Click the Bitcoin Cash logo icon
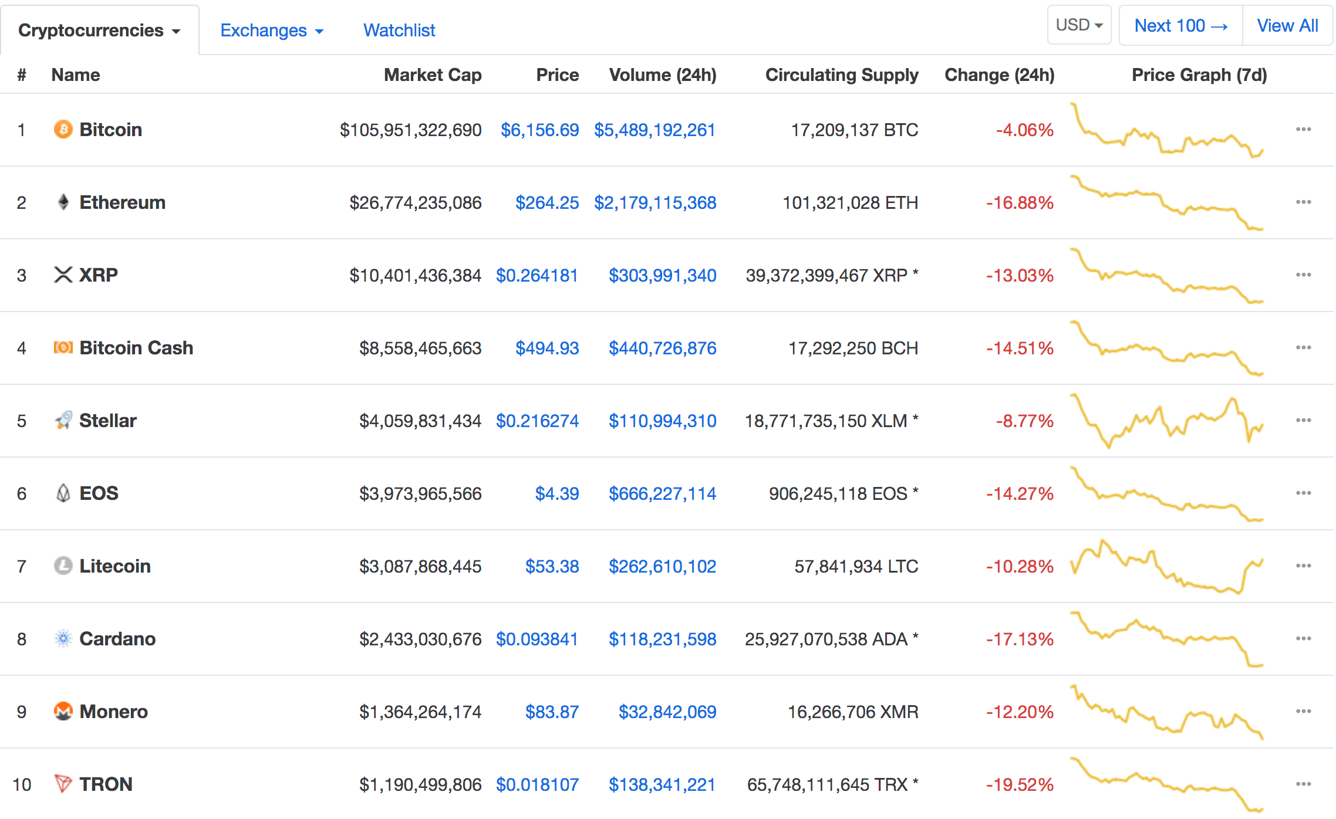This screenshot has height=819, width=1336. (63, 348)
